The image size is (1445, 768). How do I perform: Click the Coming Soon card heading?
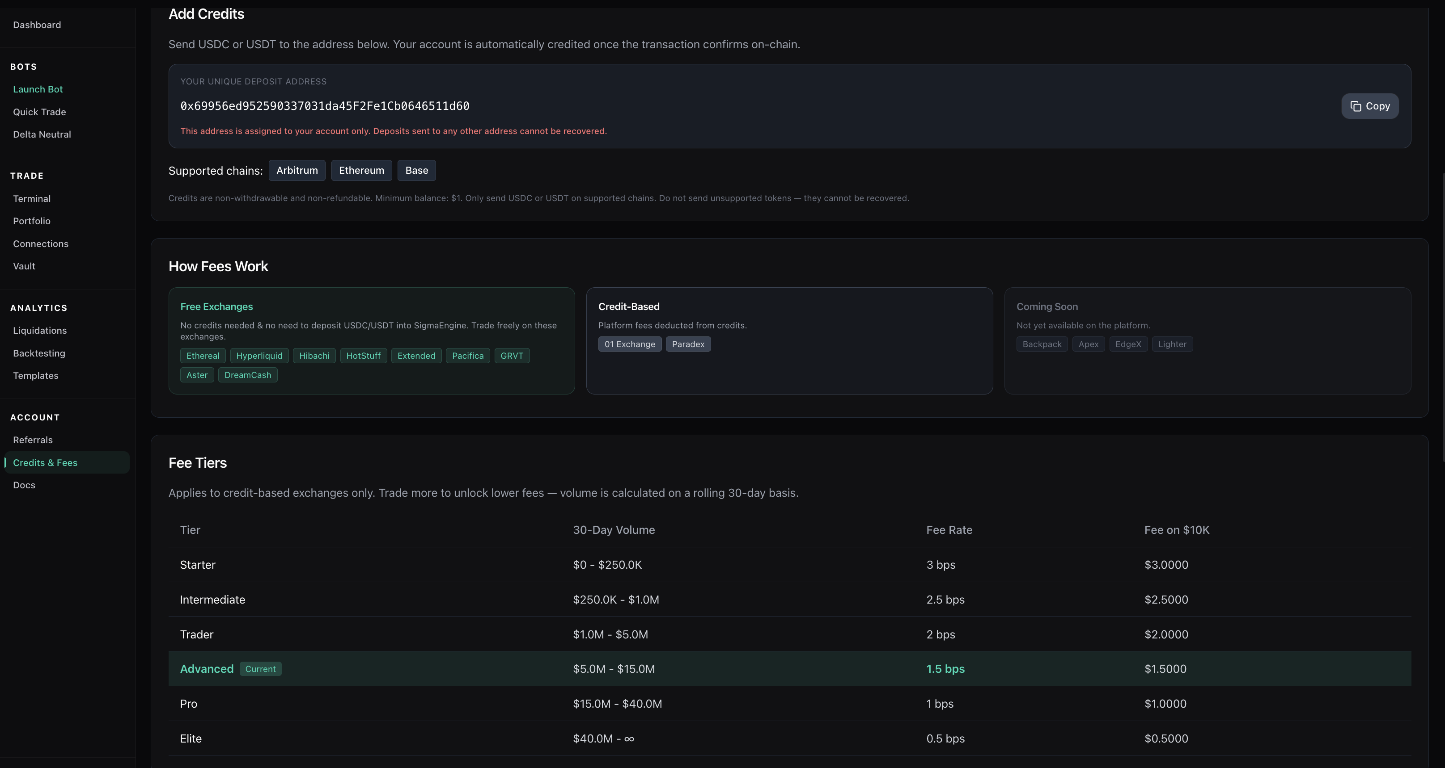coord(1047,306)
